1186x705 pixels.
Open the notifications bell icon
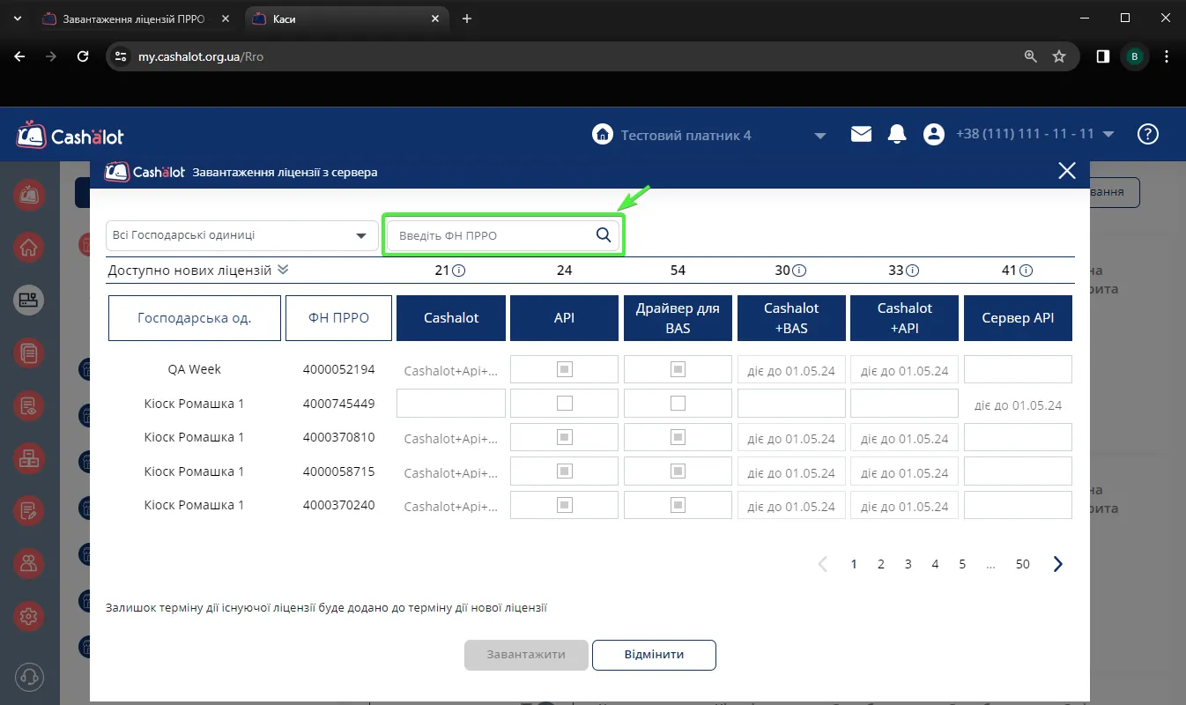coord(897,134)
